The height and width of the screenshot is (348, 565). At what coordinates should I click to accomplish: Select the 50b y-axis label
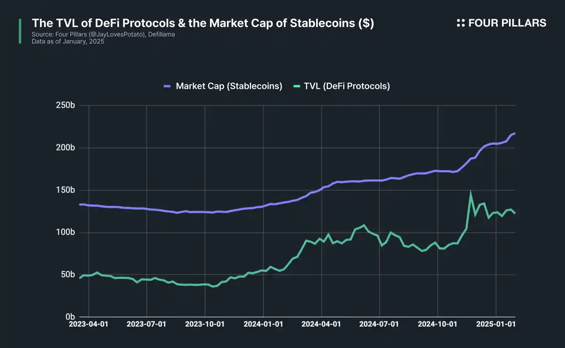click(x=67, y=275)
